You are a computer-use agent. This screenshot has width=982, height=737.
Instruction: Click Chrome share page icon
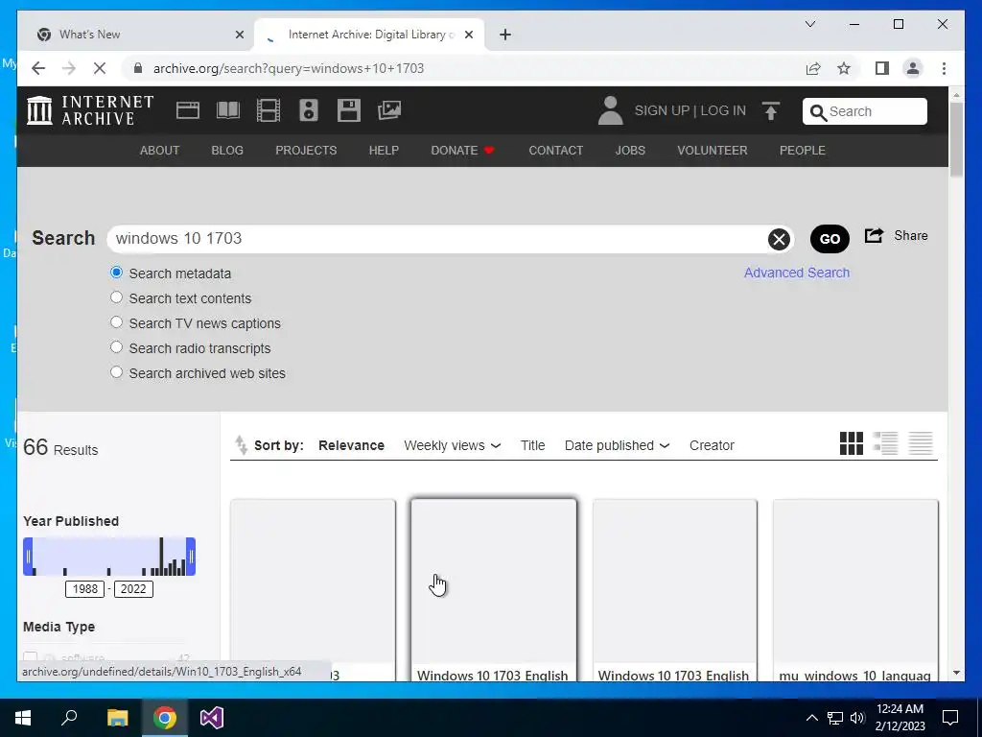tap(813, 68)
